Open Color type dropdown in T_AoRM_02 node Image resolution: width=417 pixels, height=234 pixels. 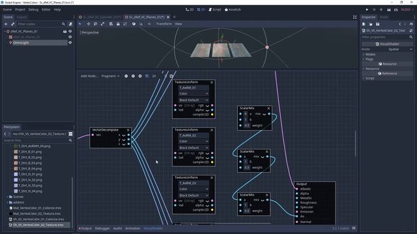(x=194, y=142)
